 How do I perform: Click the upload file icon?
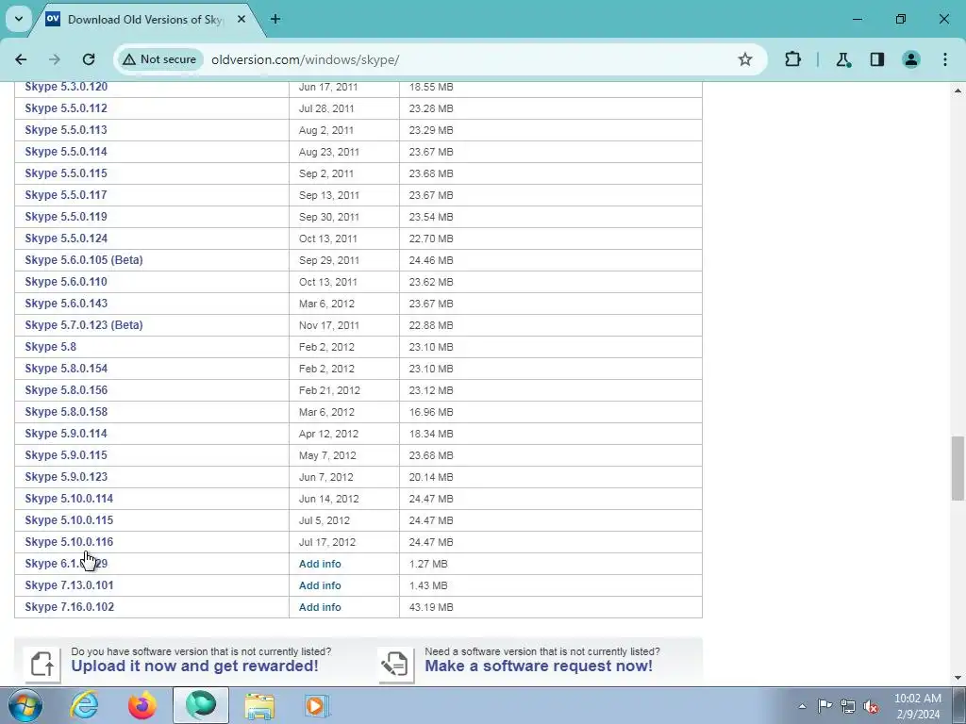42,665
